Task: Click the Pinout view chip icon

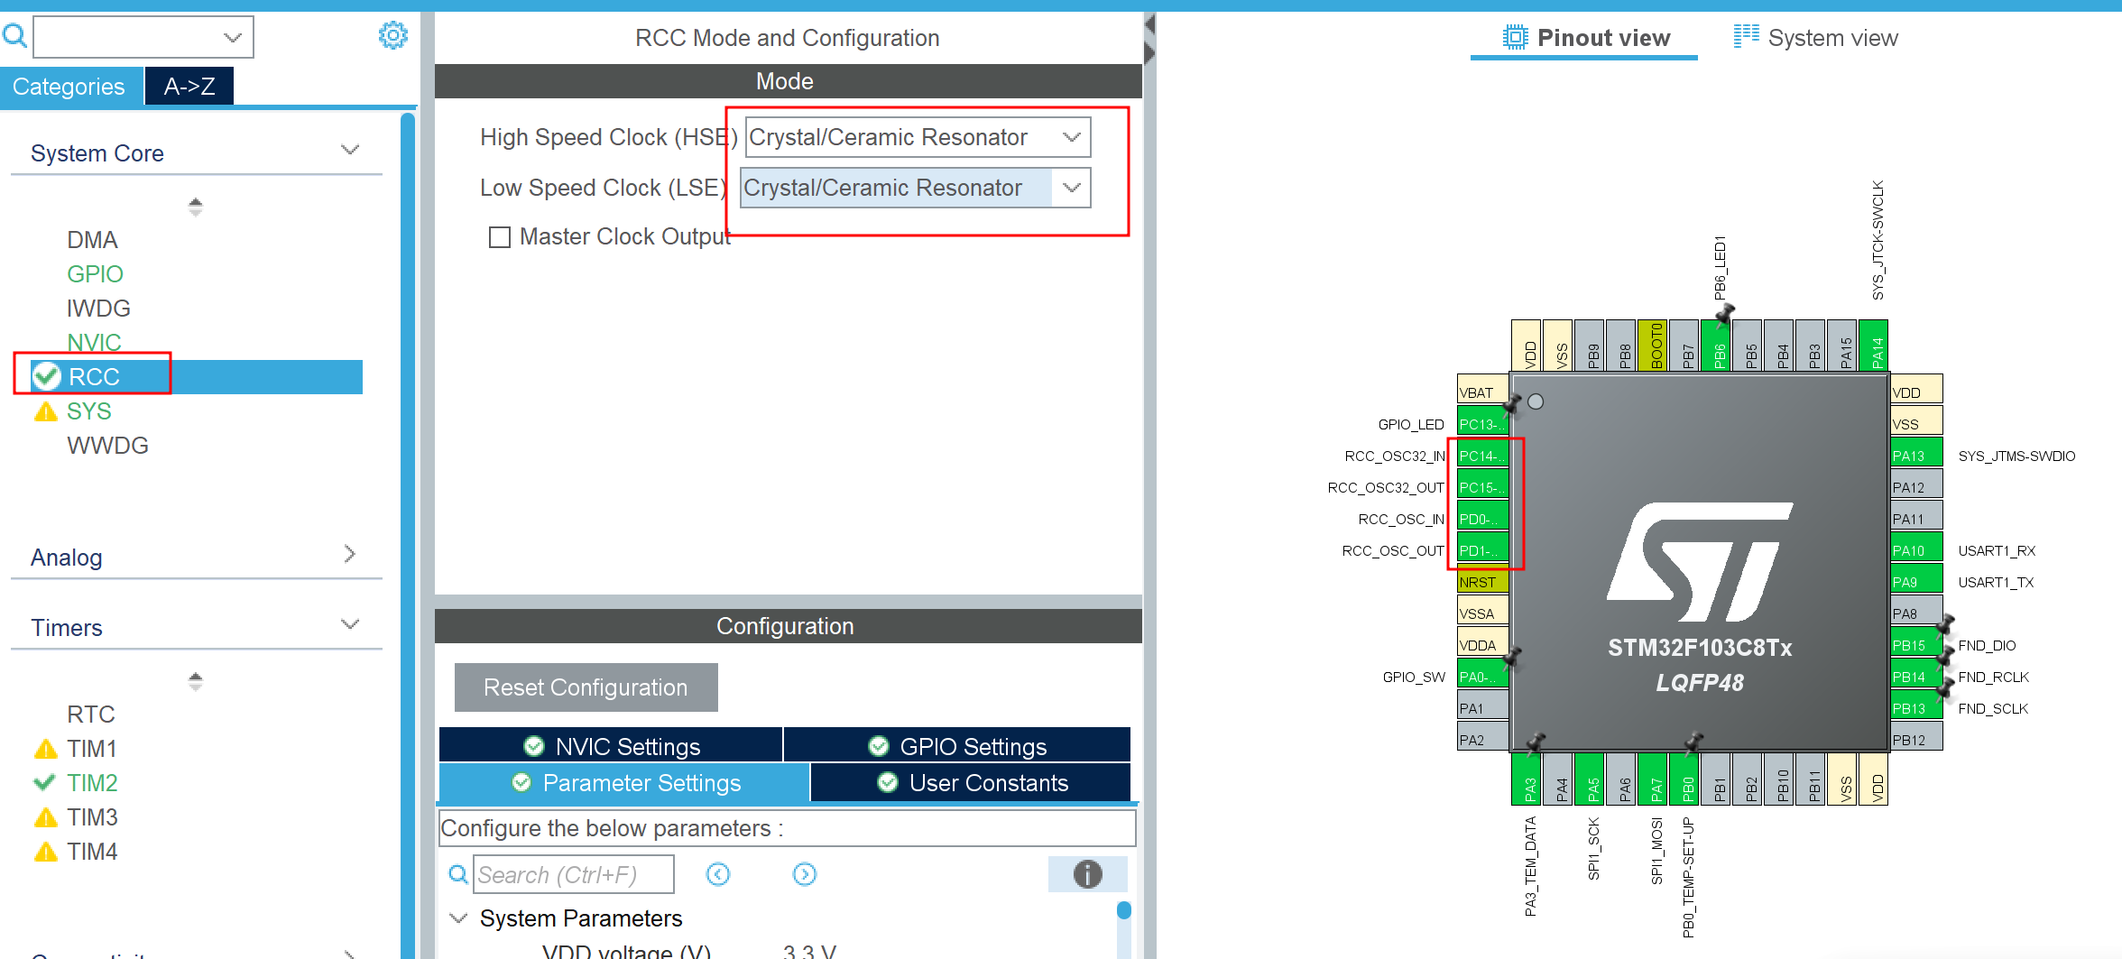Action: click(x=1515, y=37)
